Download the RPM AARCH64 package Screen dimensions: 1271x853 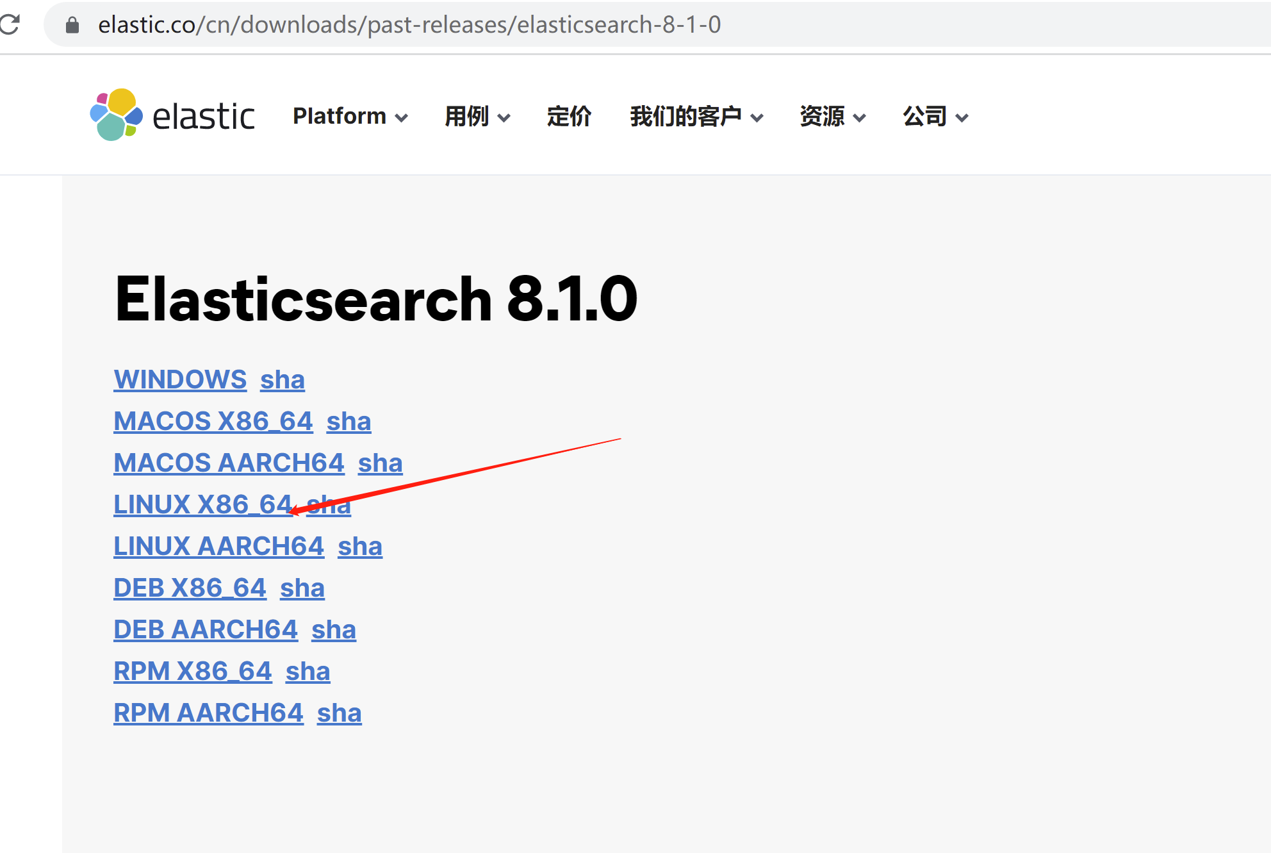(208, 713)
